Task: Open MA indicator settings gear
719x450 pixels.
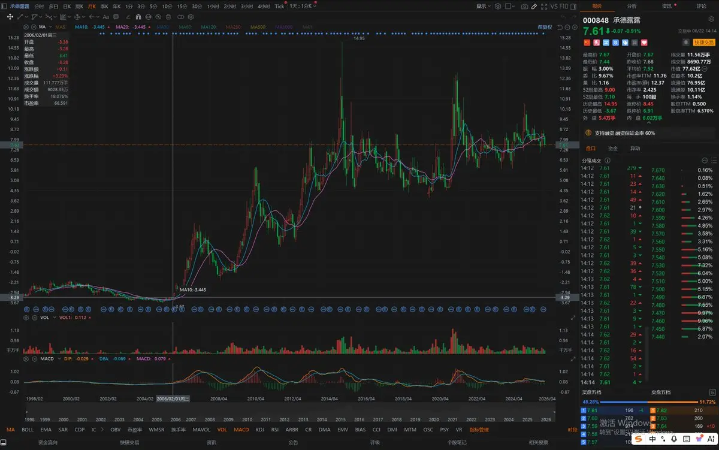Action: point(26,27)
